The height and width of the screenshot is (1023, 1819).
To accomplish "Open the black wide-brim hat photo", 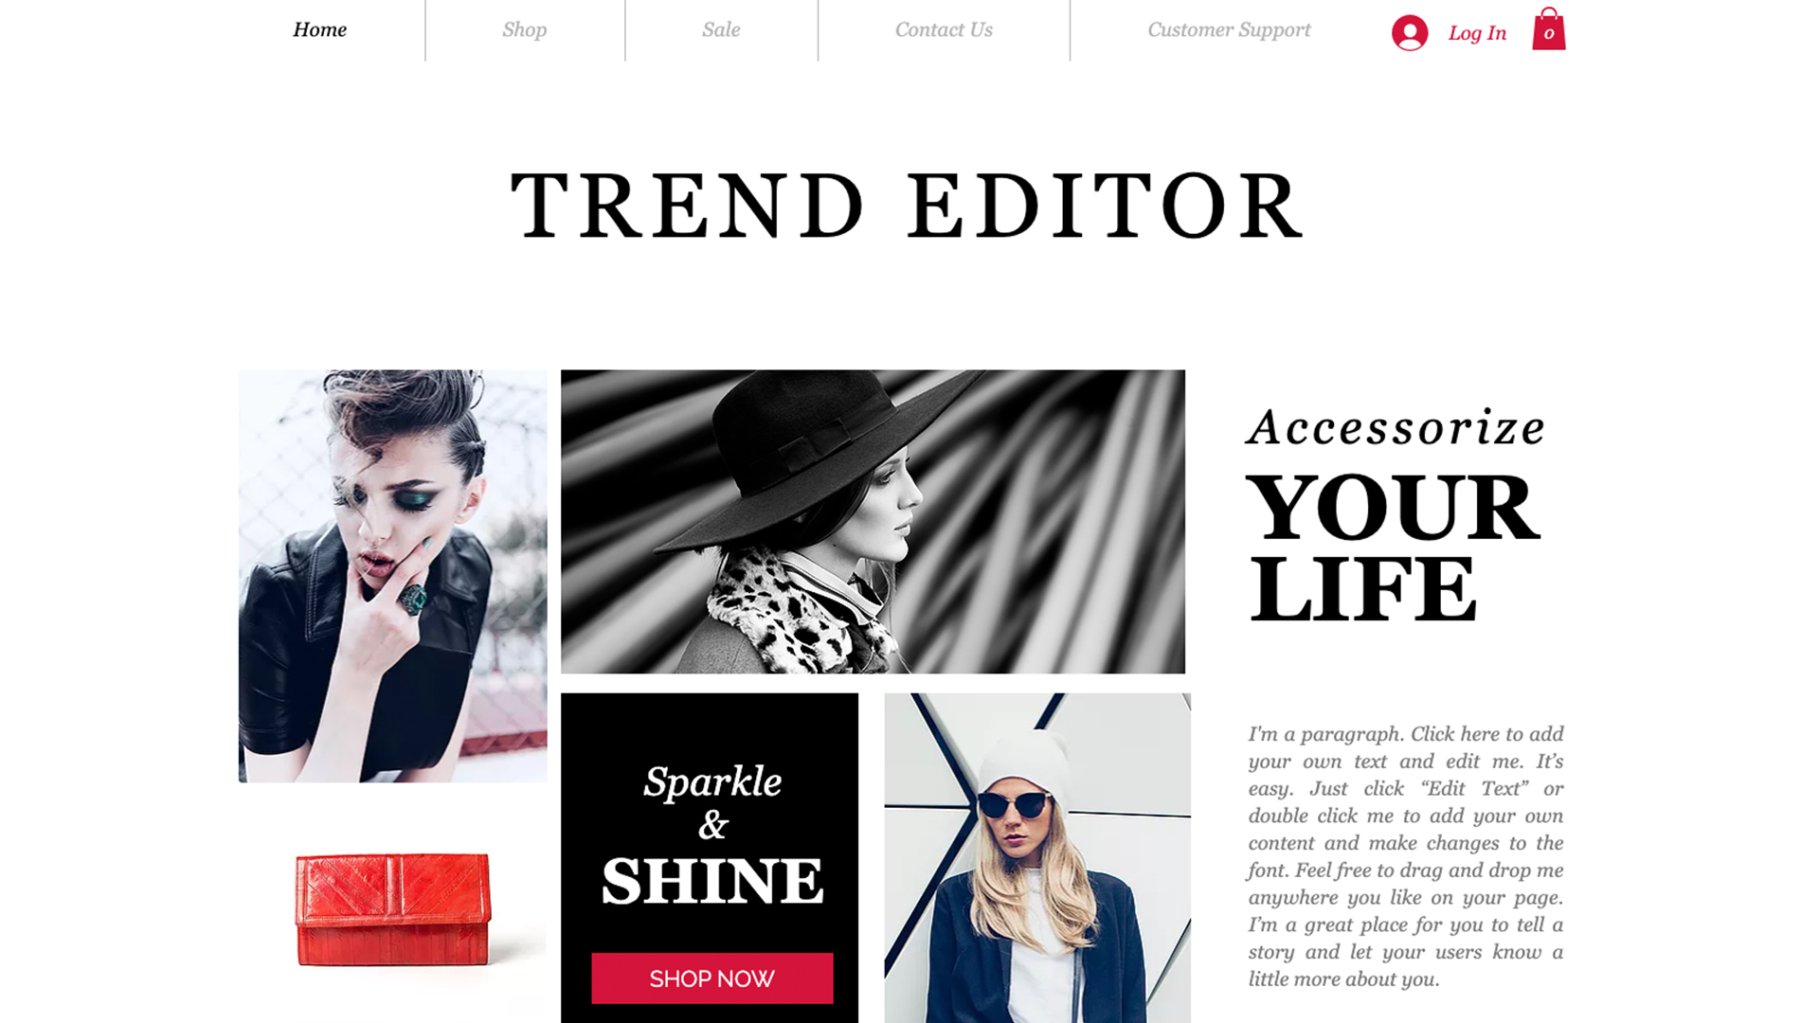I will [873, 522].
